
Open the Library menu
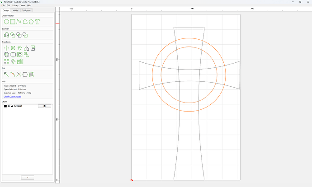[15, 5]
